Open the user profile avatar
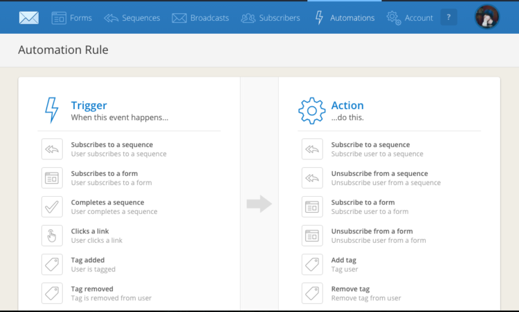 486,17
